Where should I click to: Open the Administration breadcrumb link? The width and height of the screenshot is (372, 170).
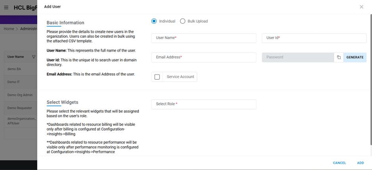point(28,29)
